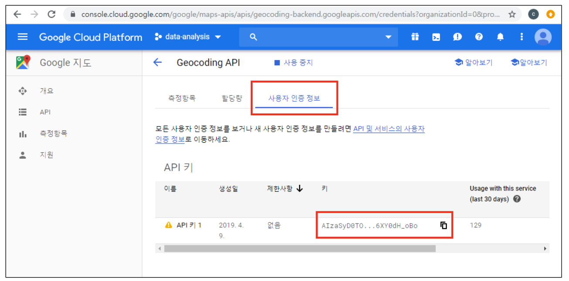Open the three-dot settings menu
The width and height of the screenshot is (569, 281).
pos(521,37)
